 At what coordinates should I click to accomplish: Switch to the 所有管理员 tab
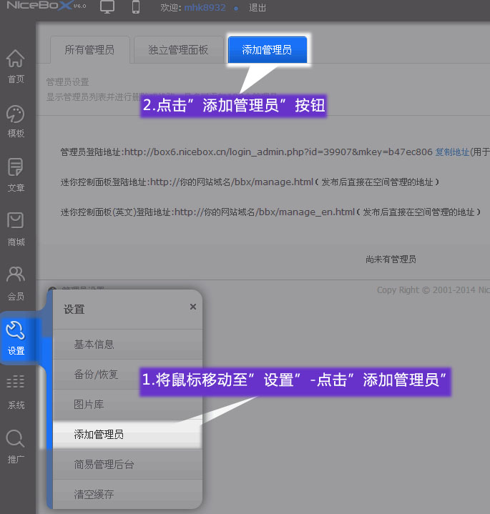coord(89,50)
